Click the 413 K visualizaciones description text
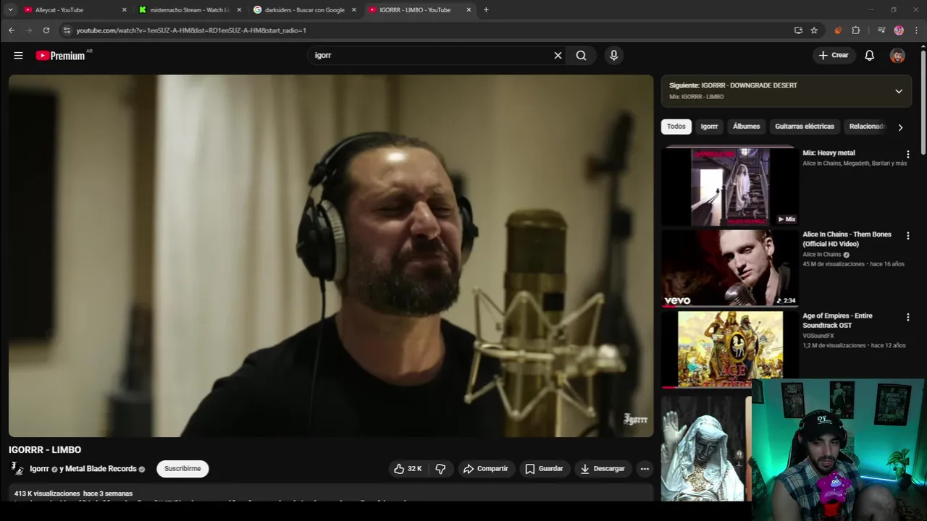This screenshot has width=927, height=521. click(73, 494)
